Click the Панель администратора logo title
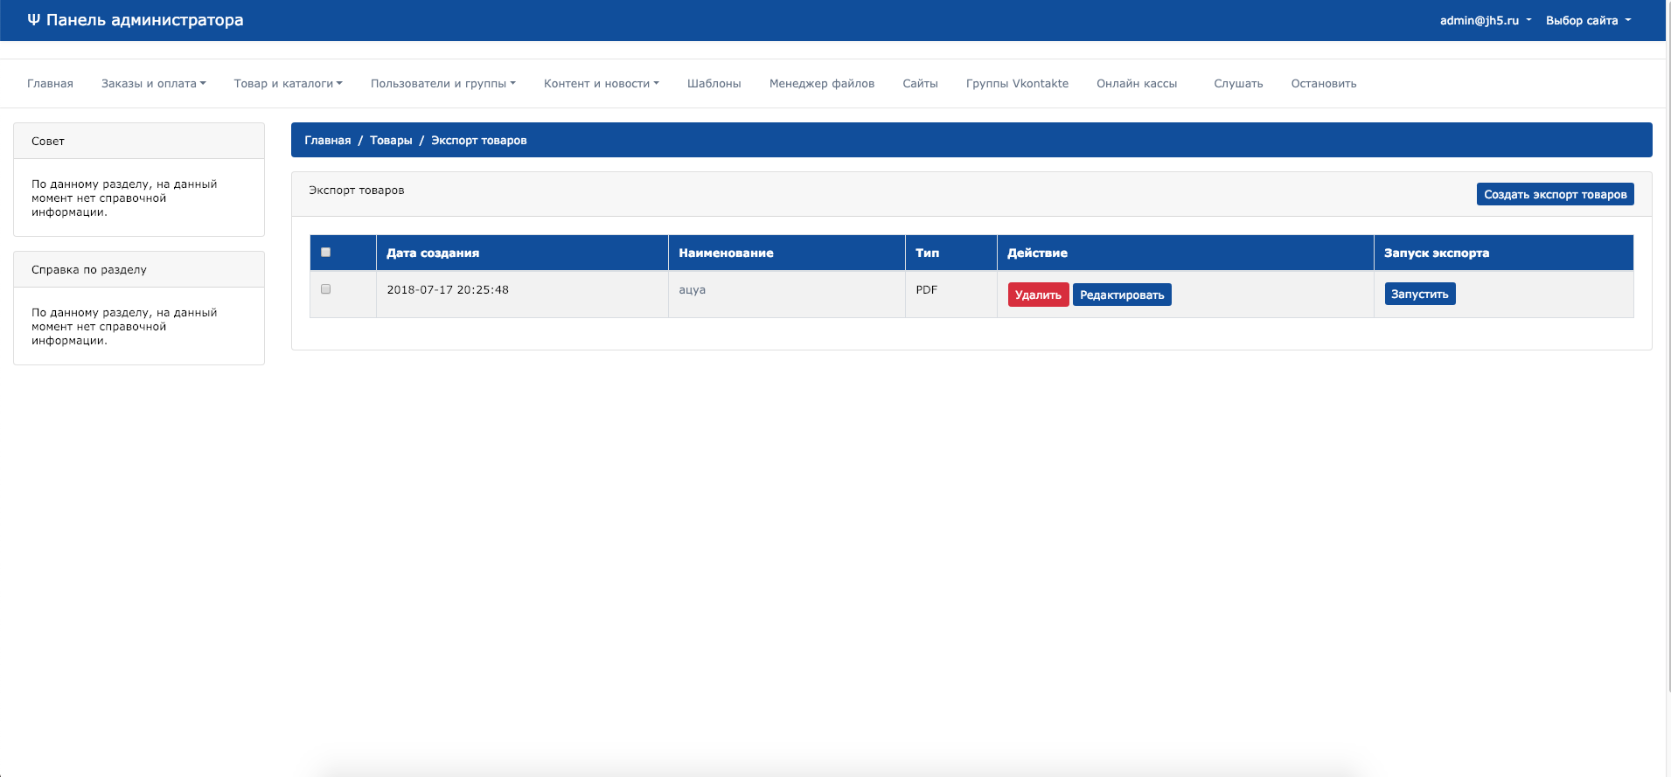 136,20
